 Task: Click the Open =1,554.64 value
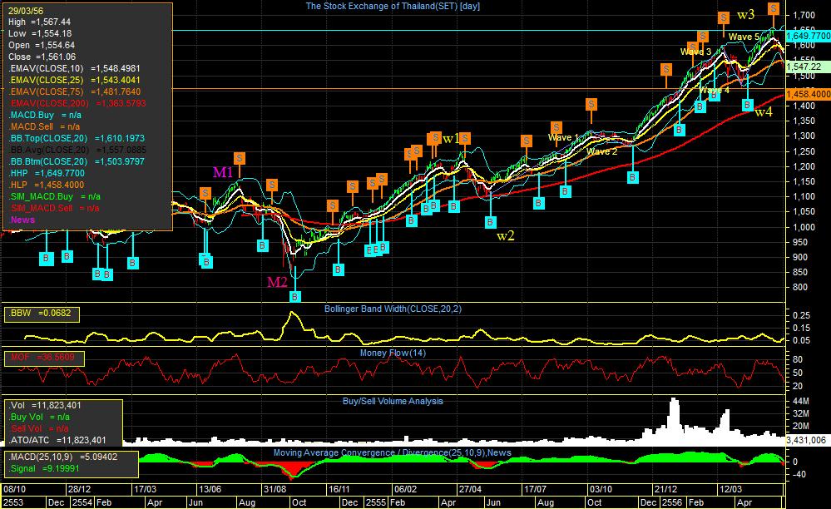42,45
